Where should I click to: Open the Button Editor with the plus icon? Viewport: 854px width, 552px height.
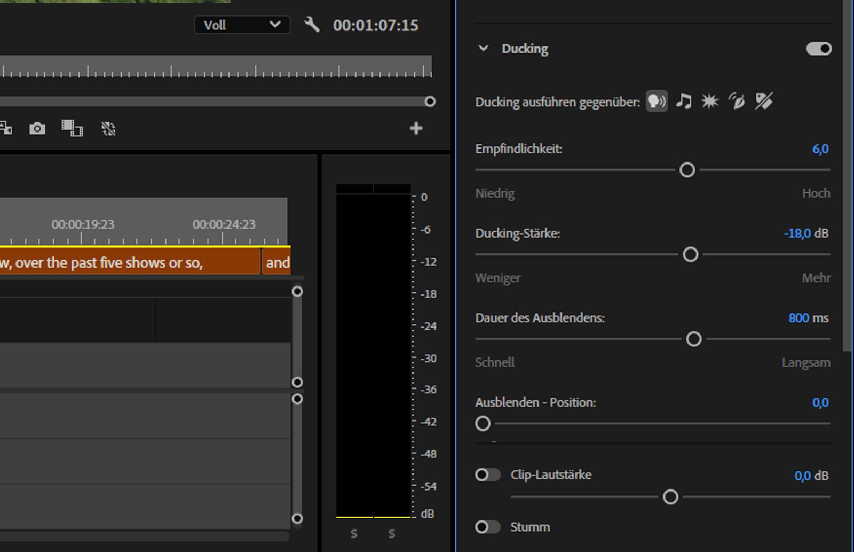pos(416,128)
